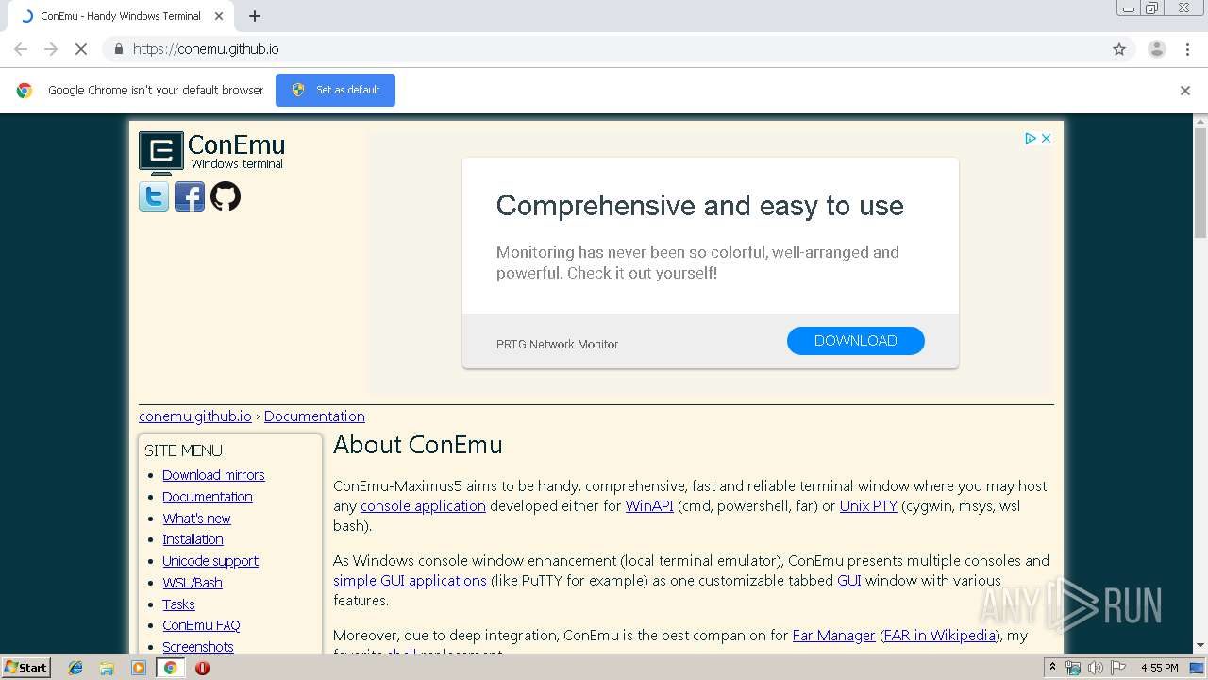Viewport: 1208px width, 680px height.
Task: Open the ConEmu GitHub icon link
Action: click(x=226, y=196)
